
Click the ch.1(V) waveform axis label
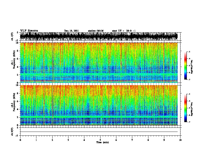click(12, 36)
